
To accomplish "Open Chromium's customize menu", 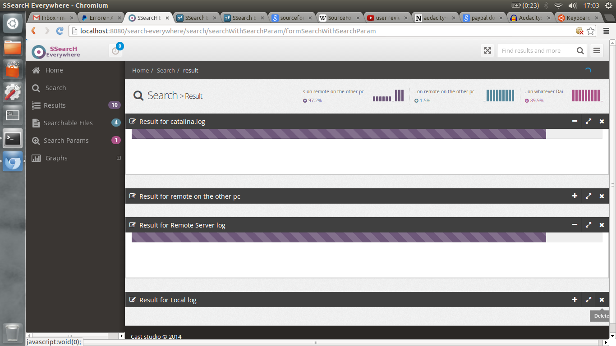I will click(x=606, y=31).
